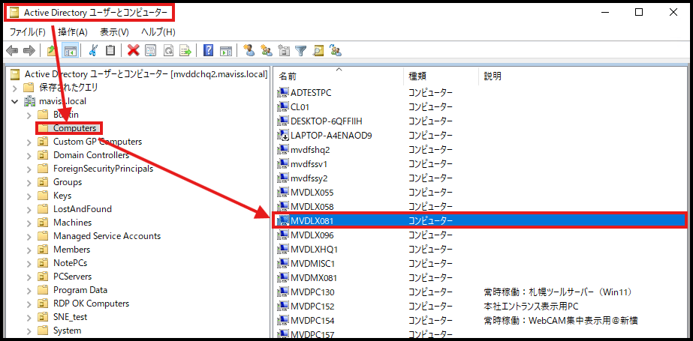Select the PCServers tree item

(x=73, y=277)
